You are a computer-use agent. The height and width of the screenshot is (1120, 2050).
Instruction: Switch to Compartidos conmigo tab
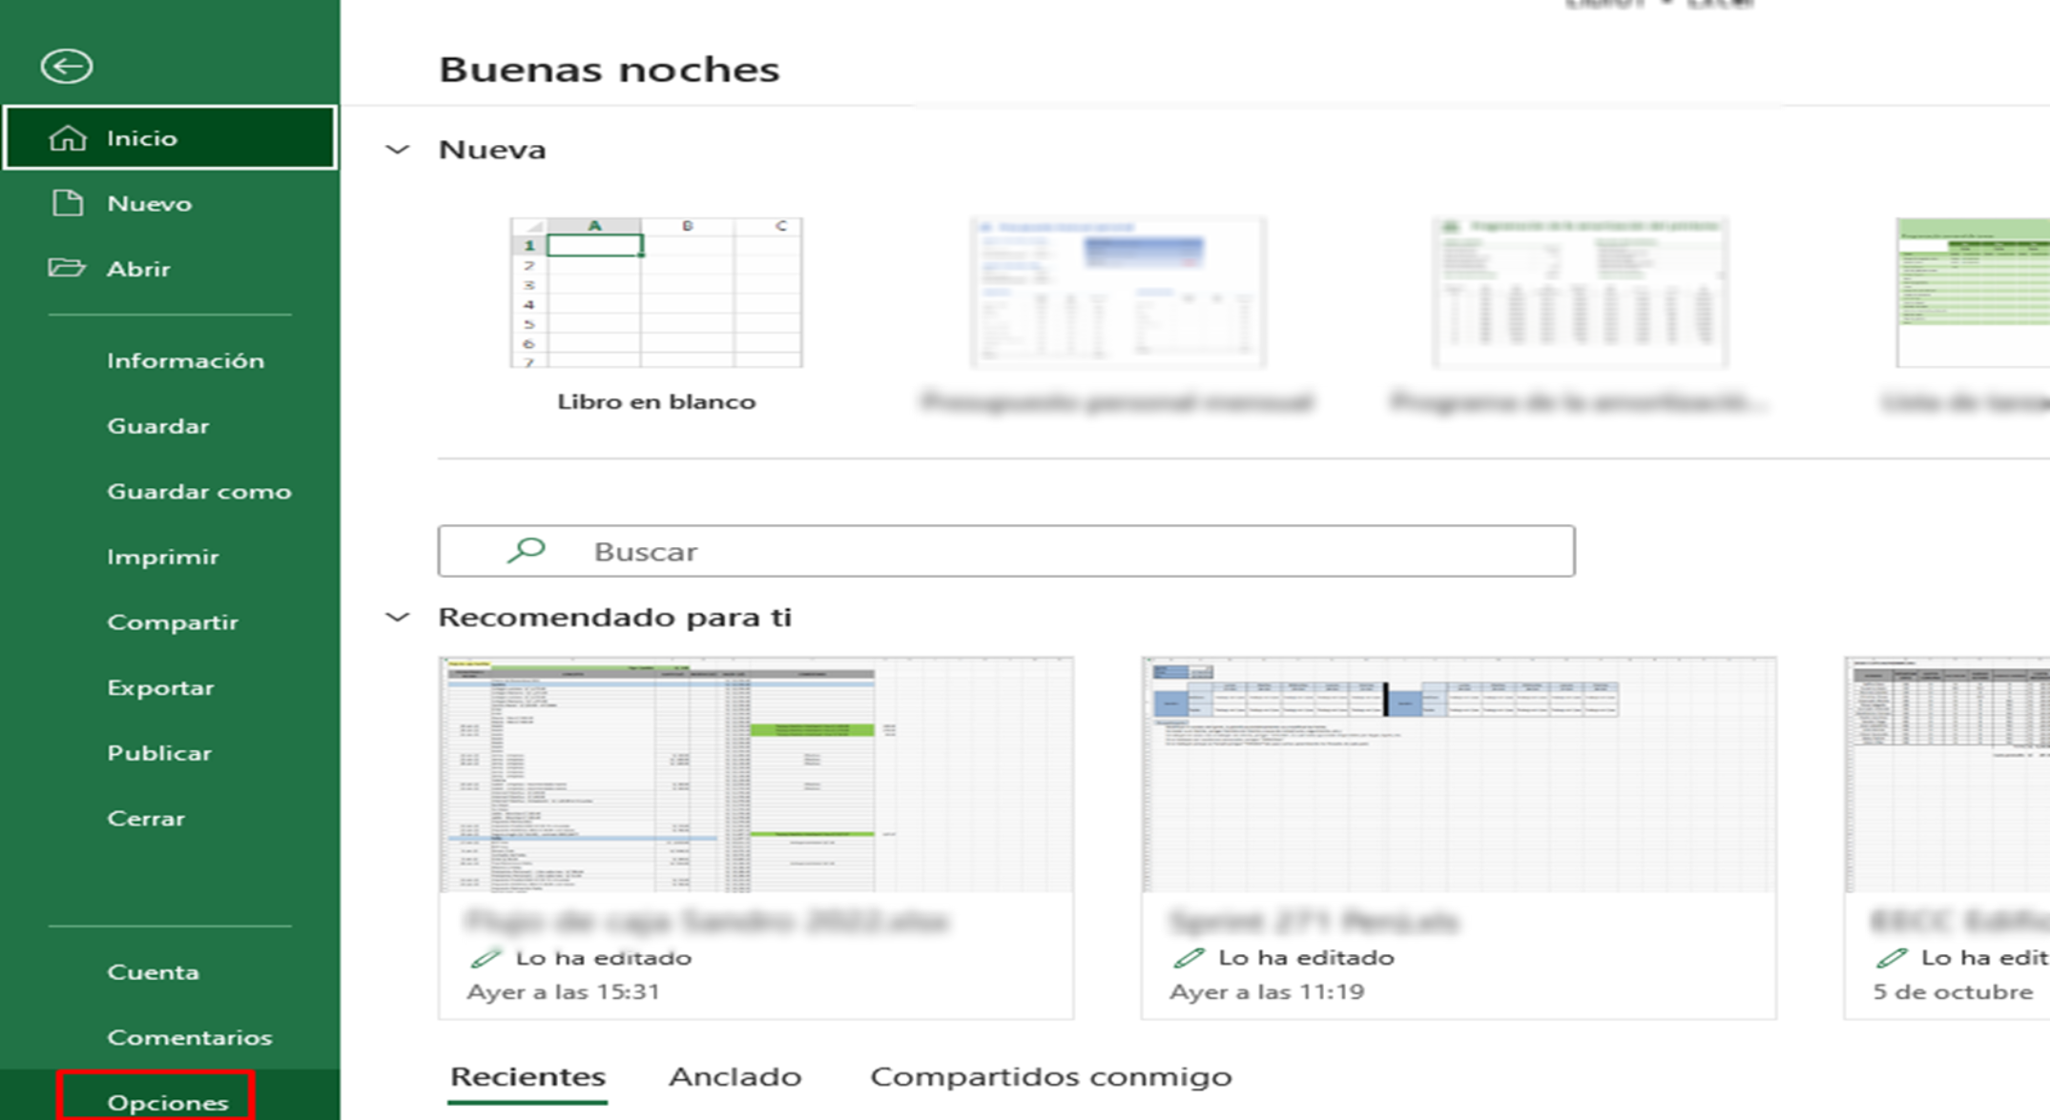click(x=1050, y=1077)
